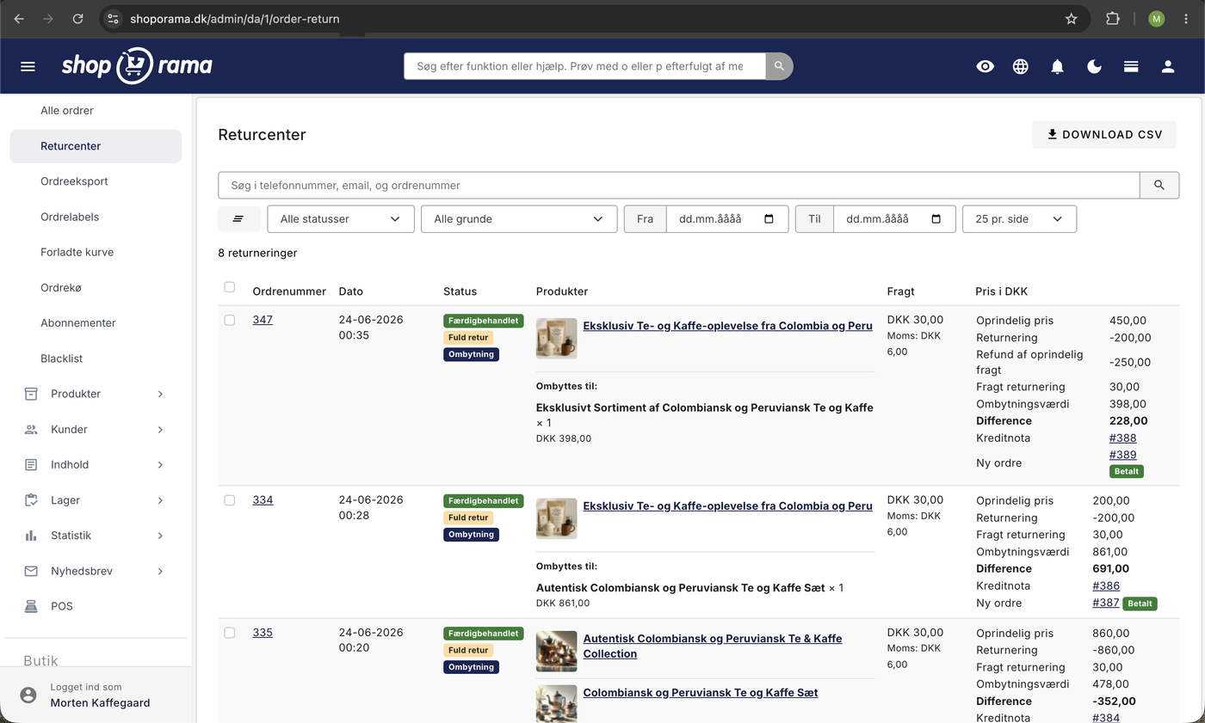Click the Statistik bar chart icon
The width and height of the screenshot is (1205, 723).
tap(31, 536)
